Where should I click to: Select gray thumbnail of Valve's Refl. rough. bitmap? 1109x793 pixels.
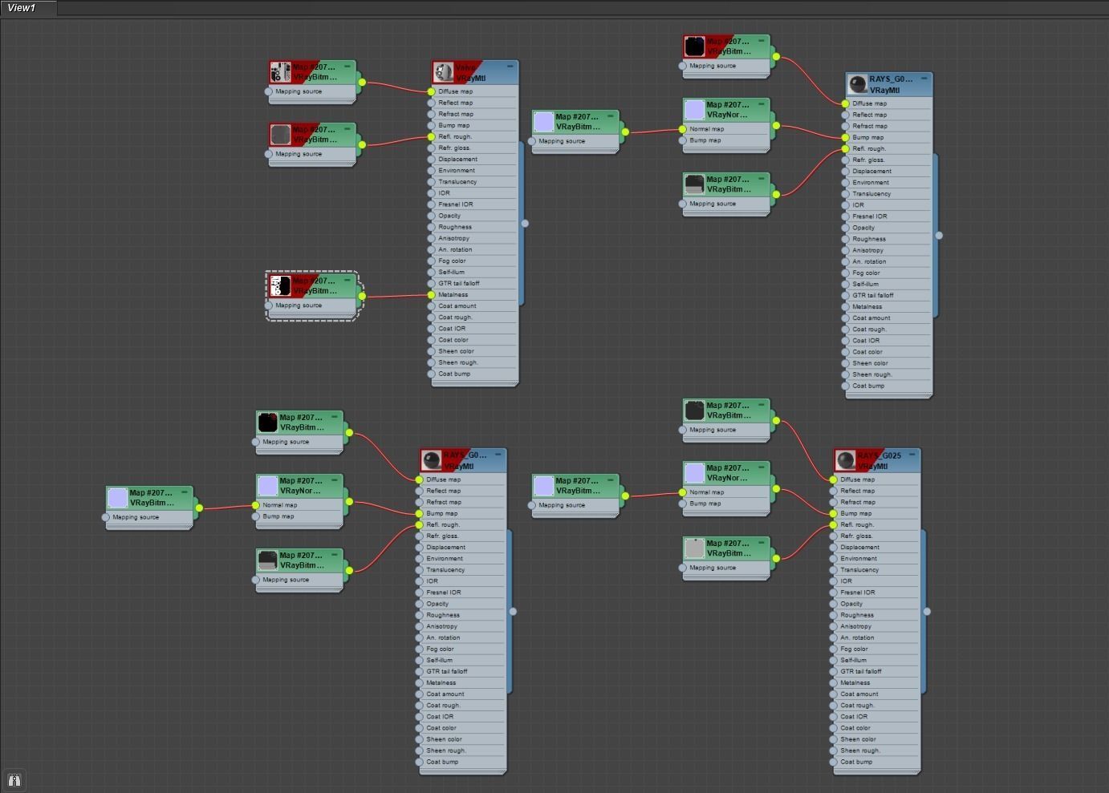point(280,135)
